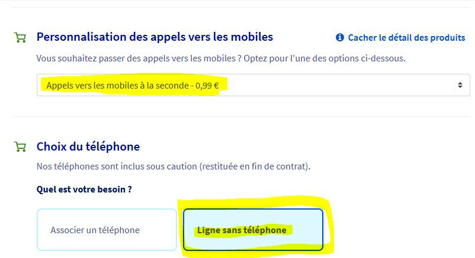Screen dimensions: 475x258
Task: Click the cart icon beside Personnalisation des appels
Action: [x=20, y=38]
